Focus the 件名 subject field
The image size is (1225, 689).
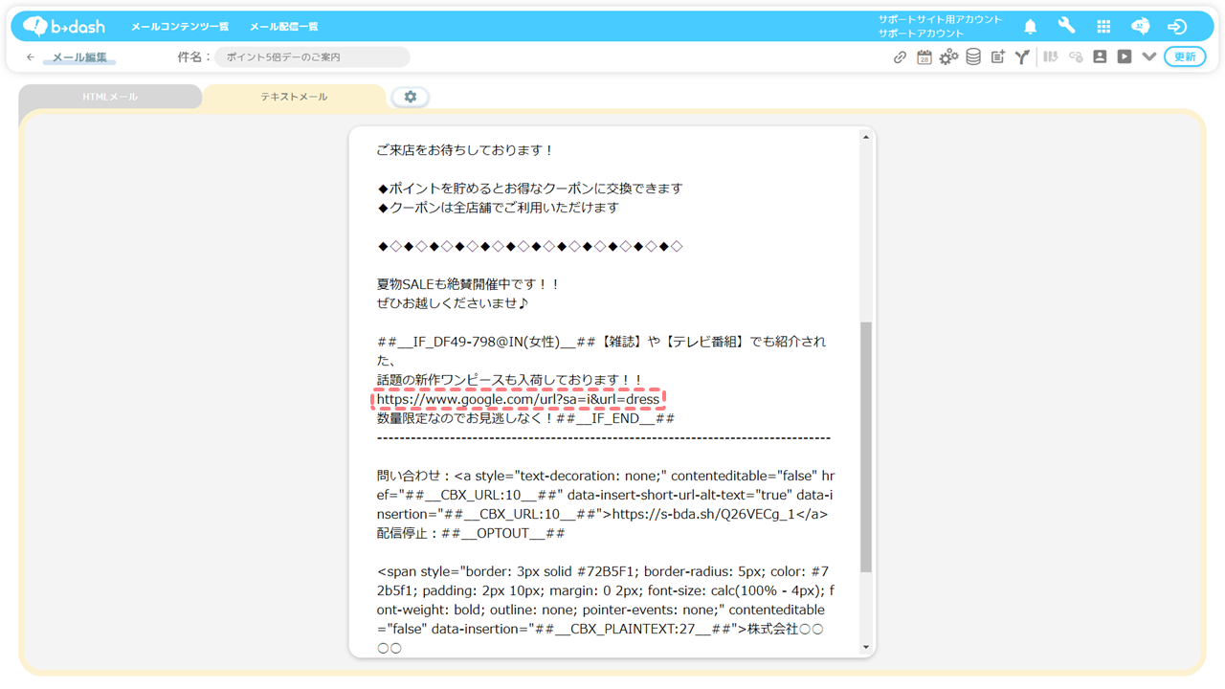(312, 57)
